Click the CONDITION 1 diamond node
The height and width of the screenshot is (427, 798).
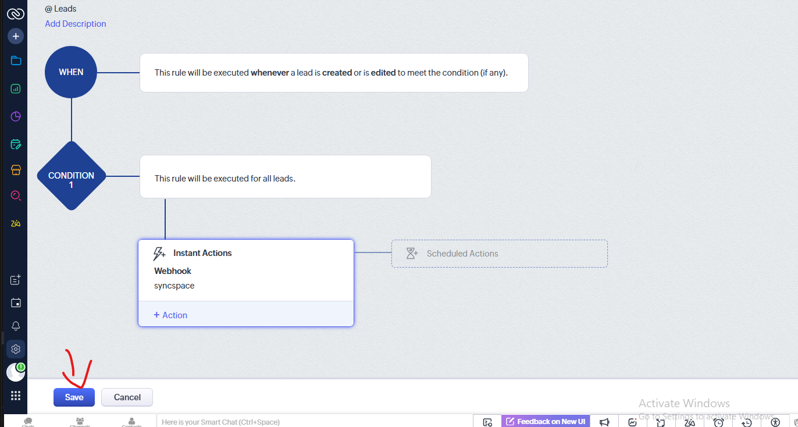[x=71, y=176]
